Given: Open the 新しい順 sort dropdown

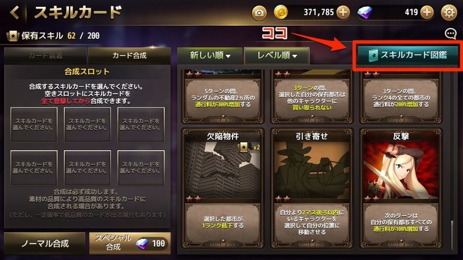Looking at the screenshot, I should pyautogui.click(x=210, y=55).
